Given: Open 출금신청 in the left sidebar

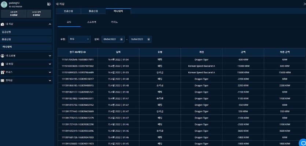Looking at the screenshot, I should [26, 40].
